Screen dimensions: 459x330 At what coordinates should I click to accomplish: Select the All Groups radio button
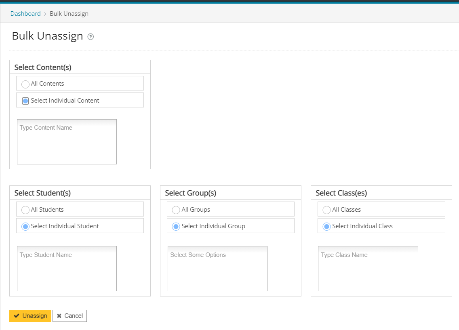pyautogui.click(x=176, y=210)
